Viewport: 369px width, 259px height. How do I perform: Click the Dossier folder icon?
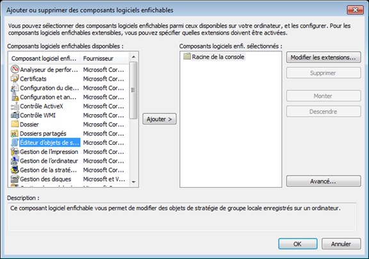click(x=15, y=124)
